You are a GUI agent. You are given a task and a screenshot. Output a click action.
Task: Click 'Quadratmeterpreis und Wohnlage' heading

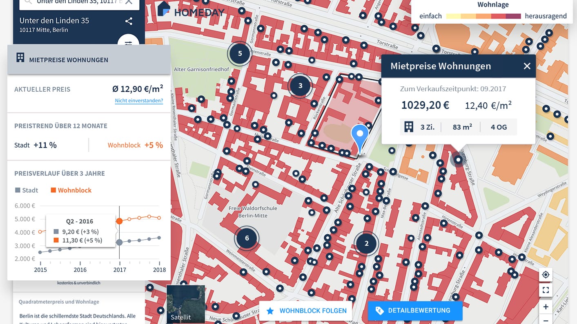pos(59,302)
